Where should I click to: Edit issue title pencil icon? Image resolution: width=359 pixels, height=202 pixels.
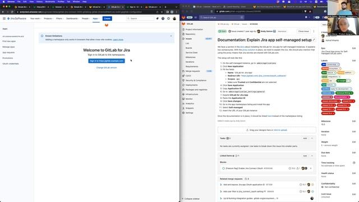pyautogui.click(x=314, y=40)
